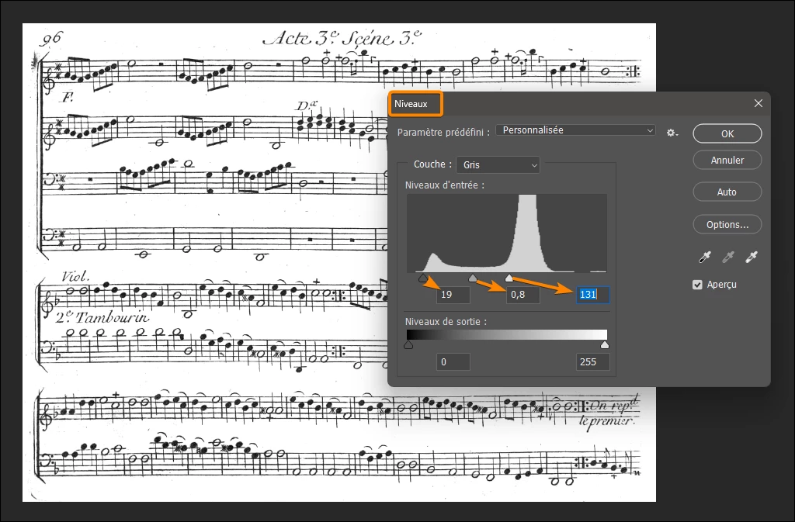Toggle the Aperçu preview checkbox

point(698,285)
